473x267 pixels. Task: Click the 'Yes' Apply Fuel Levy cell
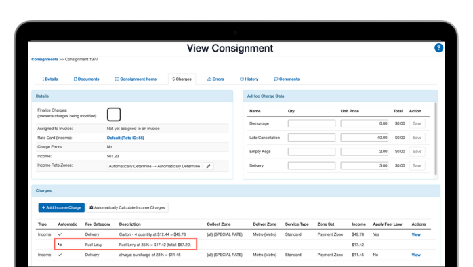pos(376,234)
